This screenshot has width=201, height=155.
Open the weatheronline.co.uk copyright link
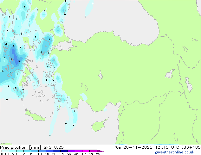pyautogui.click(x=174, y=152)
